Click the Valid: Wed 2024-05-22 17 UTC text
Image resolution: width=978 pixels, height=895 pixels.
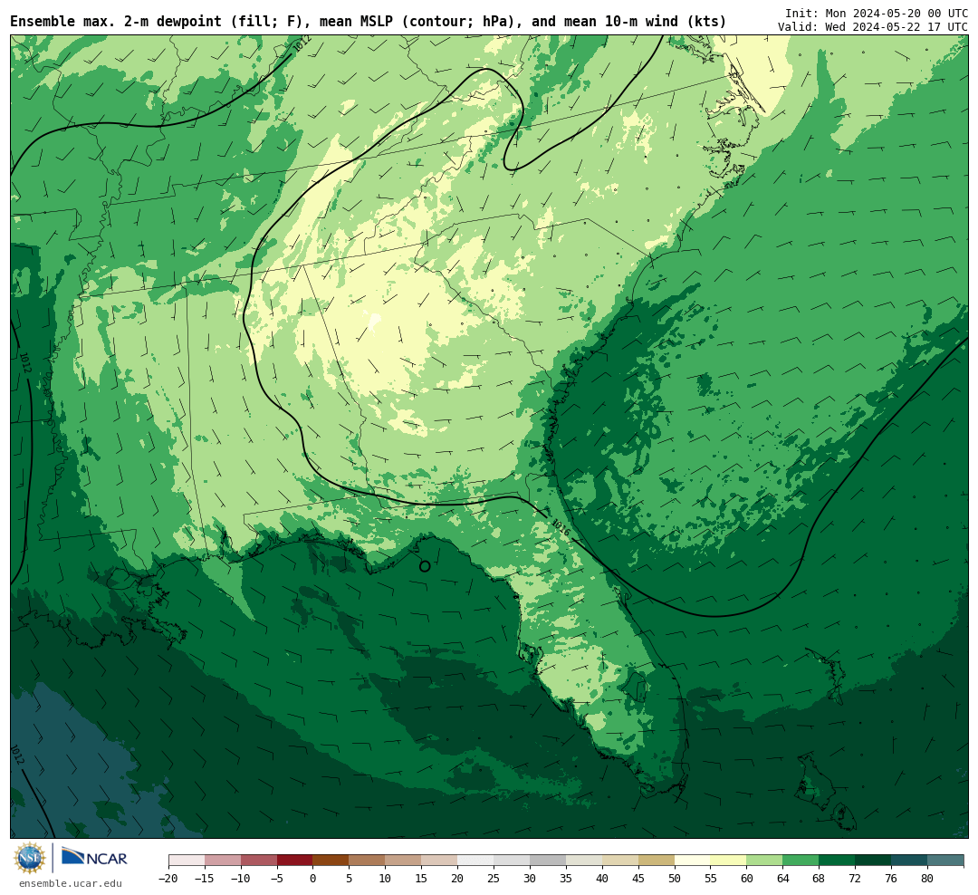click(x=873, y=27)
